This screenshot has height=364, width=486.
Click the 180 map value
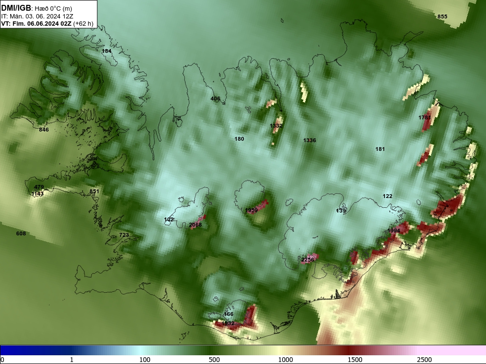239,139
